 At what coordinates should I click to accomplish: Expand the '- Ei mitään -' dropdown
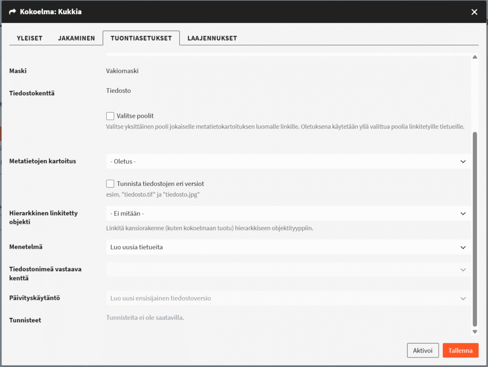(288, 214)
